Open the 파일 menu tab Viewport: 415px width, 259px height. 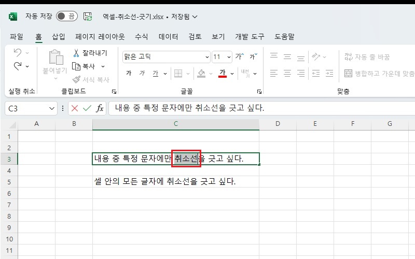[x=17, y=36]
